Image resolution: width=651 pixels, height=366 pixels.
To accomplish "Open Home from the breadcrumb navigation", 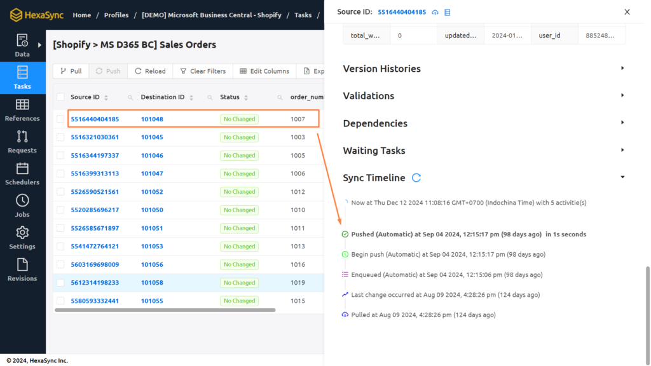I will tap(81, 15).
